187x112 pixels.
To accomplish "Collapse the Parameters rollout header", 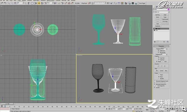I will (x=161, y=46).
